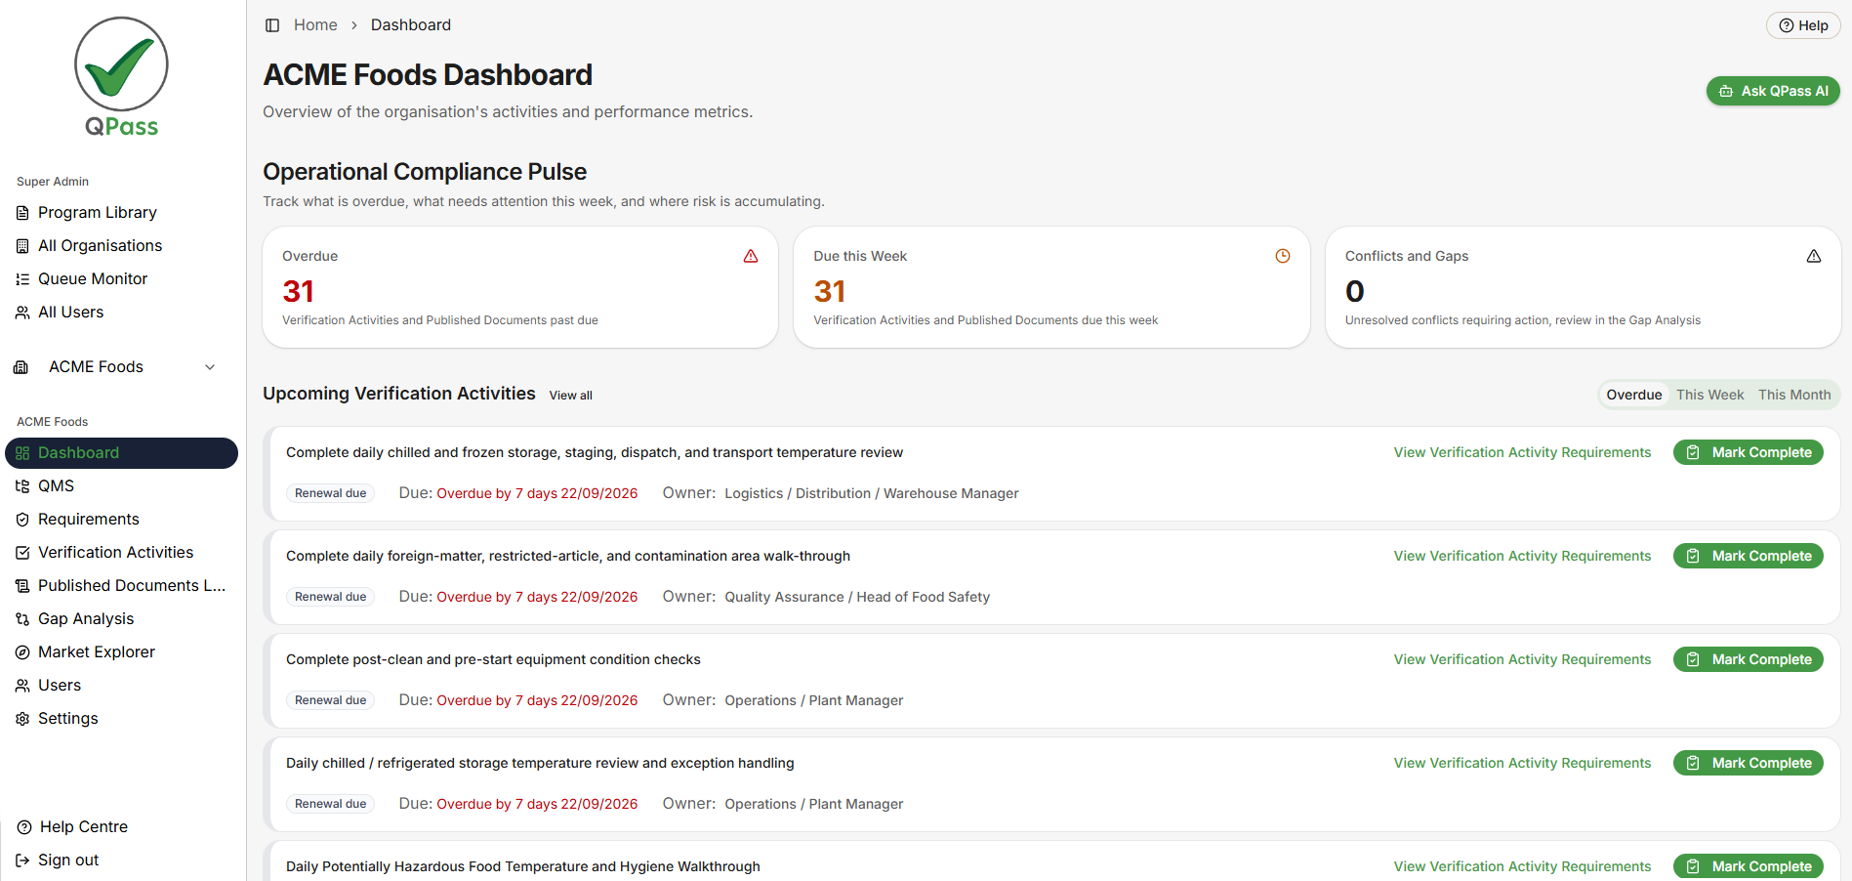Open the Due this Week summary card
Viewport: 1852px width, 881px height.
pos(1051,287)
